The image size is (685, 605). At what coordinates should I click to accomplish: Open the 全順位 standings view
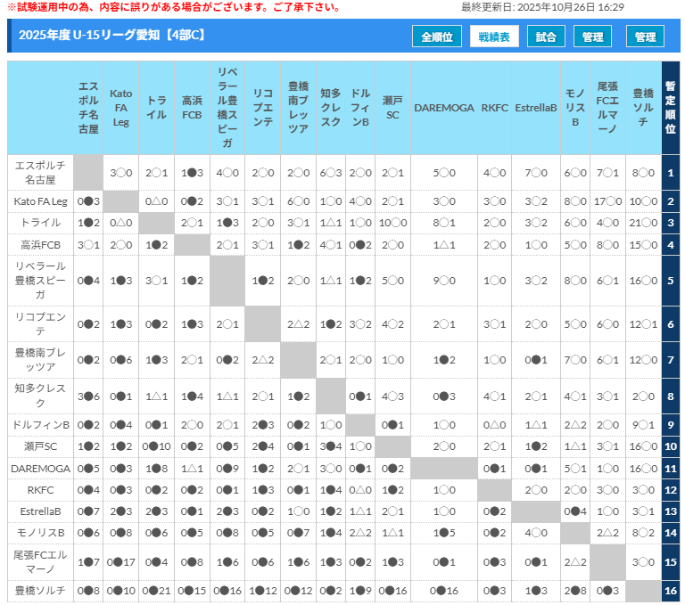tap(437, 37)
